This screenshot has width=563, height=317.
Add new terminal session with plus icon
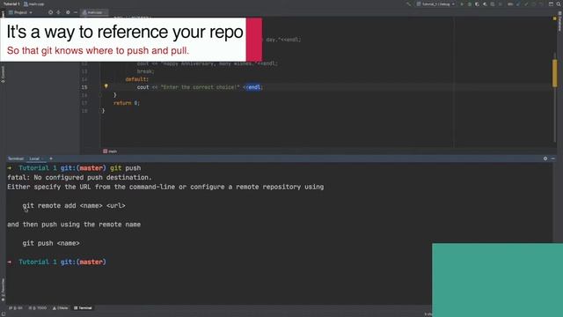tap(51, 158)
